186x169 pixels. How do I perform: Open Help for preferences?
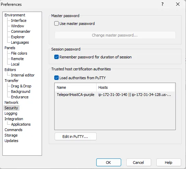pos(169,163)
